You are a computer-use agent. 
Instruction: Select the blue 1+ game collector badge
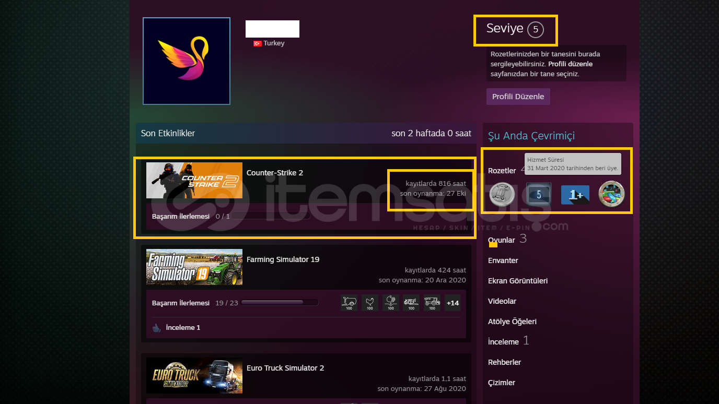click(x=575, y=195)
